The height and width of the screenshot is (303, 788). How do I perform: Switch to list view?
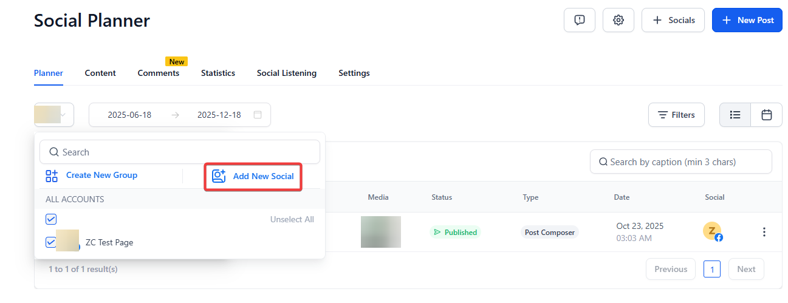click(x=735, y=115)
